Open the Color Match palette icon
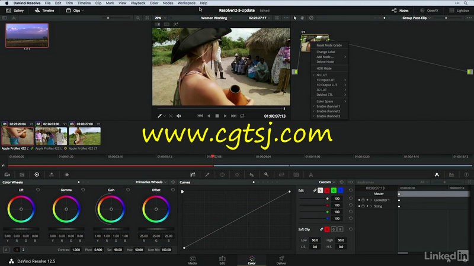The width and height of the screenshot is (474, 266). (22, 174)
